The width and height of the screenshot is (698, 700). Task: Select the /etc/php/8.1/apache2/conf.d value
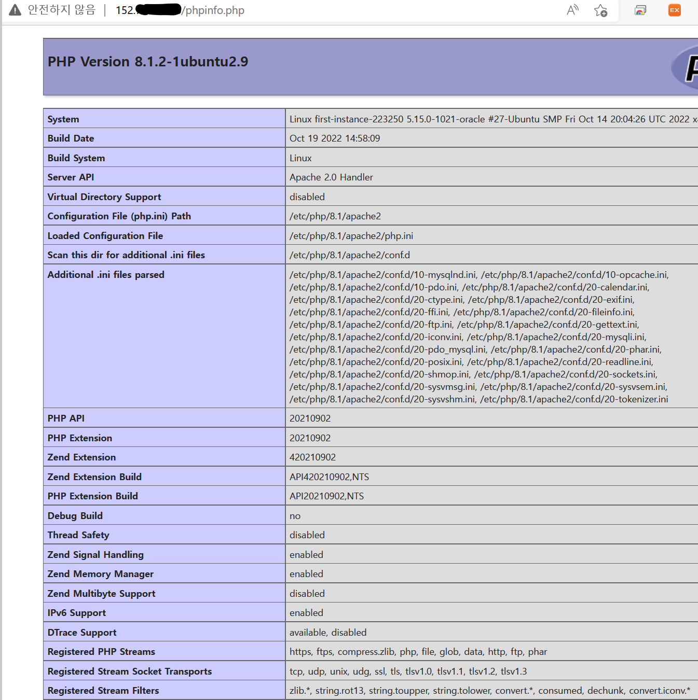click(350, 255)
